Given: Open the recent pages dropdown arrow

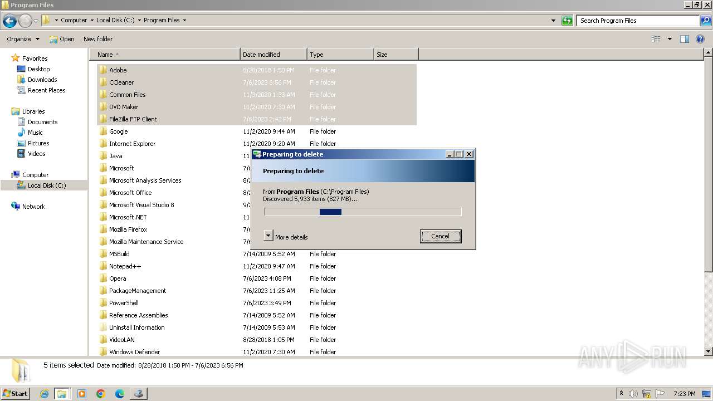Looking at the screenshot, I should [36, 21].
